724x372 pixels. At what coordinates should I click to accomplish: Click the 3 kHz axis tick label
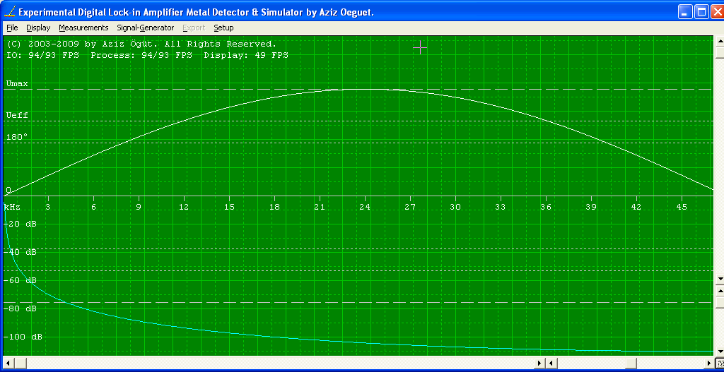[47, 207]
